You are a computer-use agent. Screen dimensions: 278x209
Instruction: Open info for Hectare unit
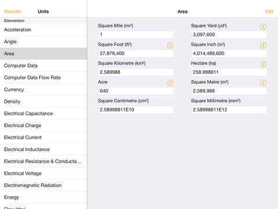point(263,64)
